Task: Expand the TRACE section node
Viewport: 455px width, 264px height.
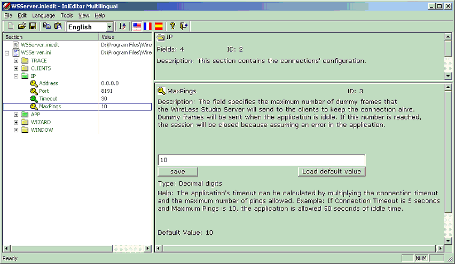Action: (16, 61)
